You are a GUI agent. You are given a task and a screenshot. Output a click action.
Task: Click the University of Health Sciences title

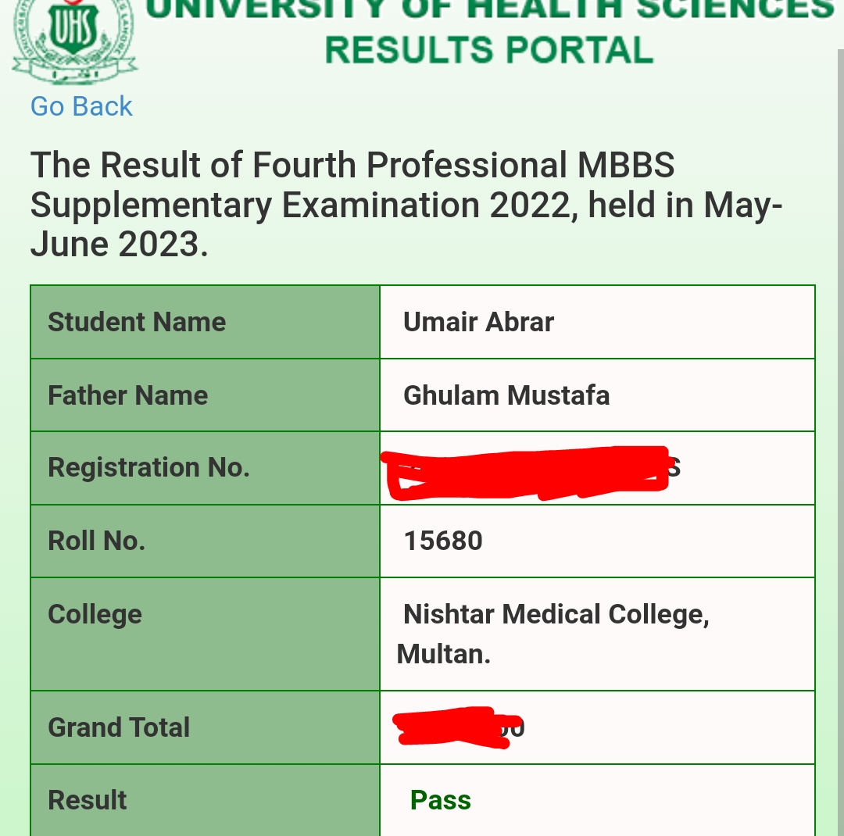click(488, 9)
